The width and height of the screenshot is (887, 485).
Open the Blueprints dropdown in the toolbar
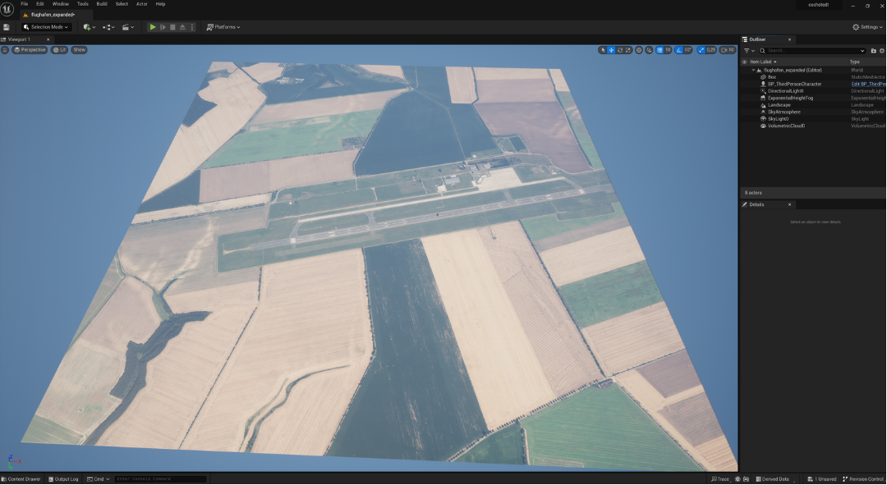(x=108, y=27)
